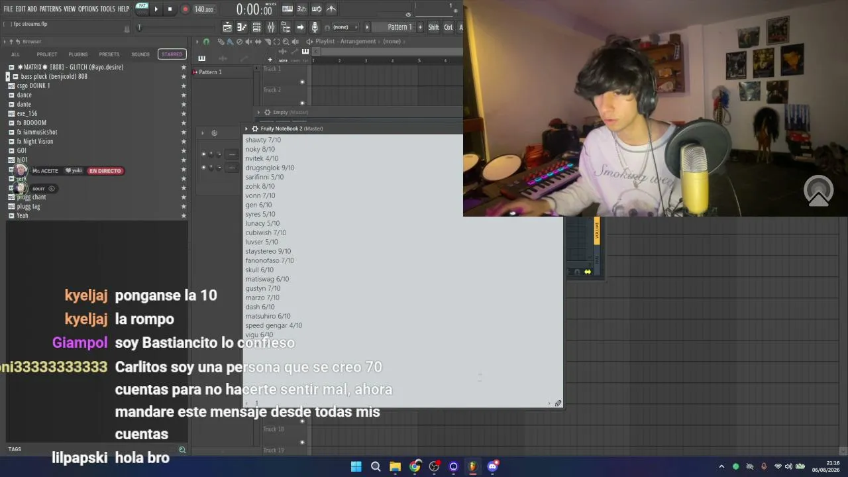
Task: Expand the bass pluck (benjicold) 808 item
Action: point(7,76)
